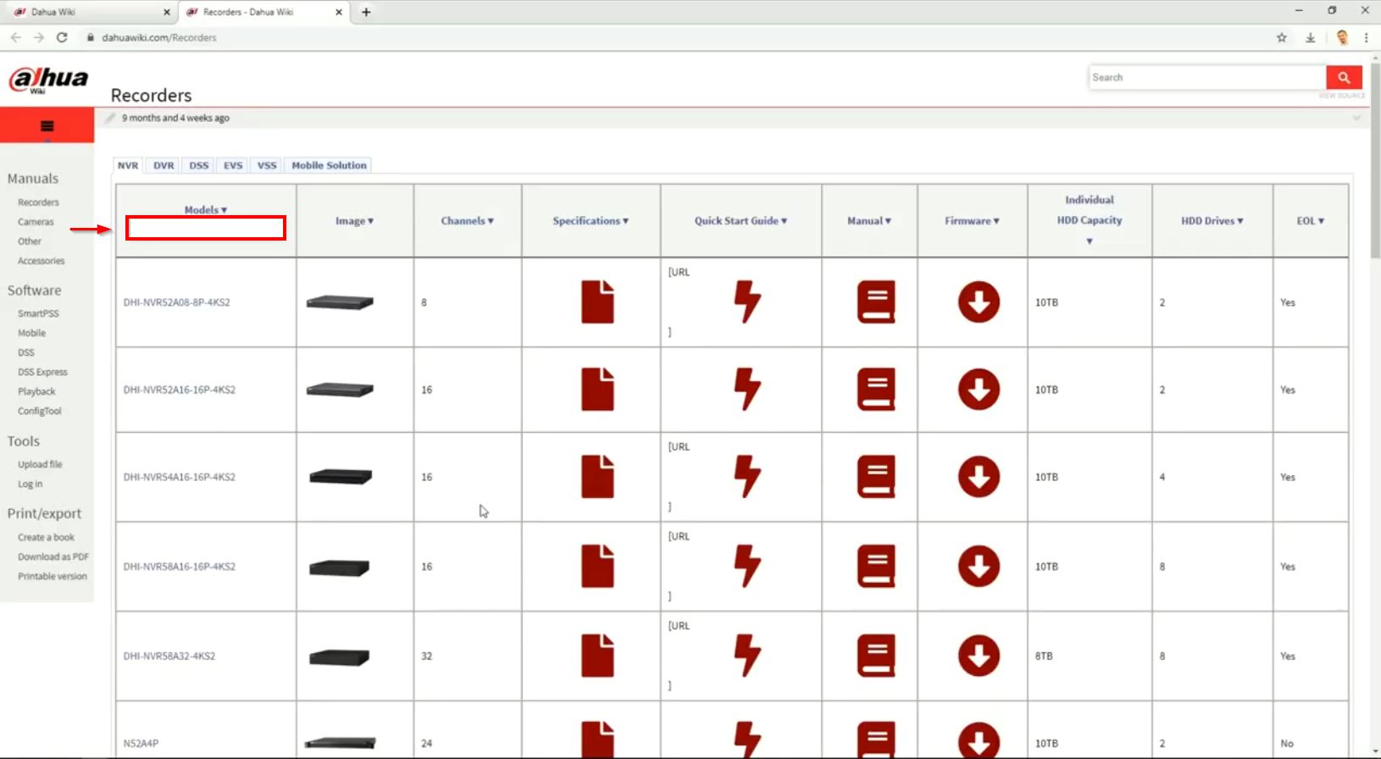
Task: Click SmartPSS link under Software
Action: point(38,313)
